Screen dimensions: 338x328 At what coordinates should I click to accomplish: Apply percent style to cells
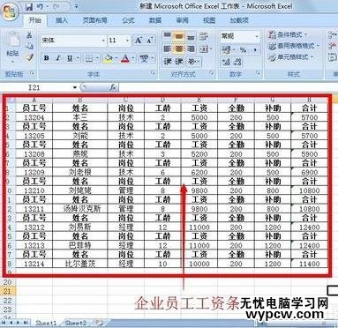pos(243,49)
